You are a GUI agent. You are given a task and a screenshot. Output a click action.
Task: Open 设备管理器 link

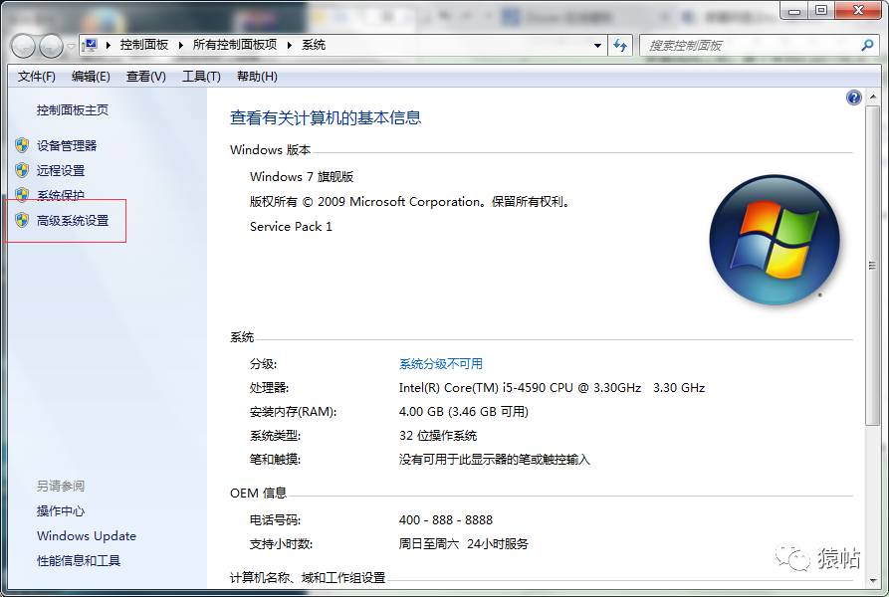point(67,145)
